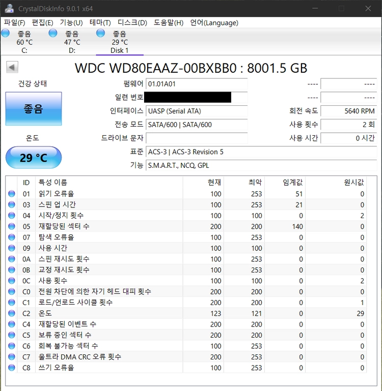
Task: Open the 테마(T) menu
Action: tap(100, 23)
